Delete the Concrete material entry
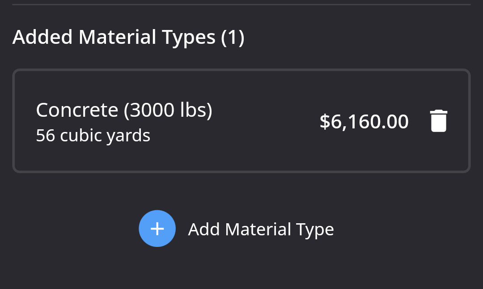483x289 pixels. pyautogui.click(x=438, y=121)
